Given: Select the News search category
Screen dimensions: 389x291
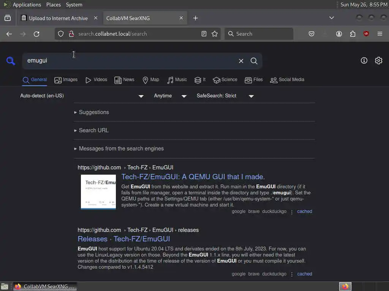Looking at the screenshot, I should tap(124, 80).
